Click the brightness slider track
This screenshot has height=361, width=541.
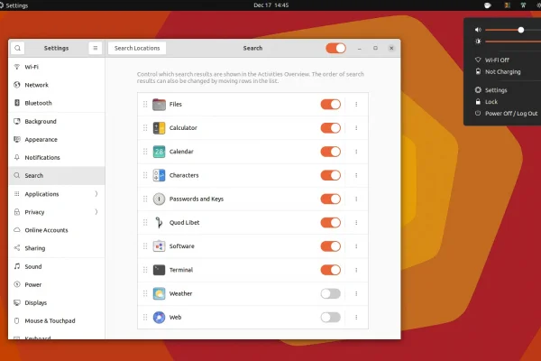(513, 42)
